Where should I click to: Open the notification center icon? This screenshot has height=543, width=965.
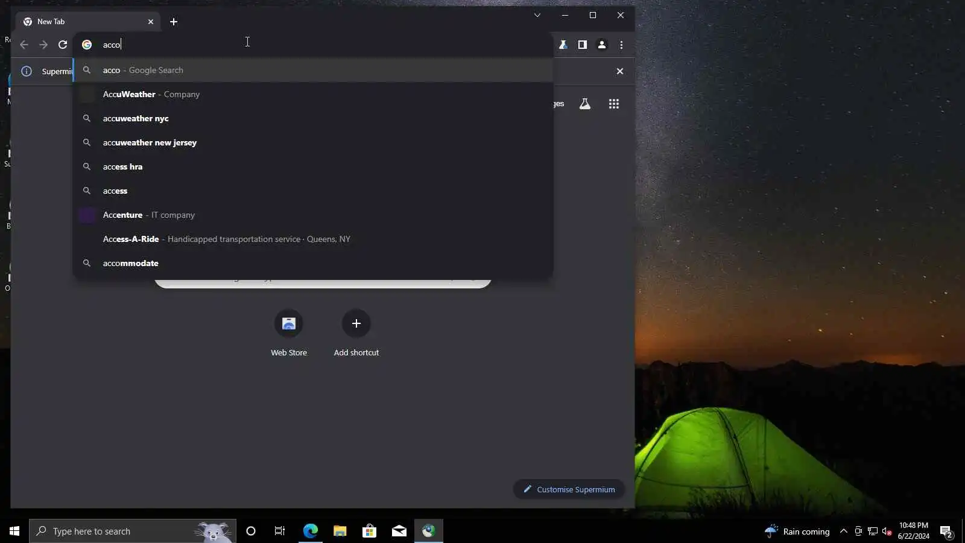tap(946, 532)
